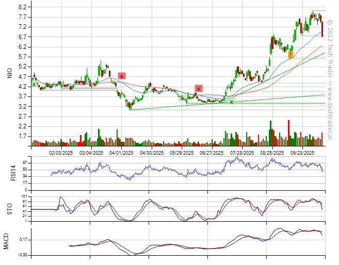Click the red x marker near 04/01/2025
Viewport: 339px width, 265px height.
[122, 76]
